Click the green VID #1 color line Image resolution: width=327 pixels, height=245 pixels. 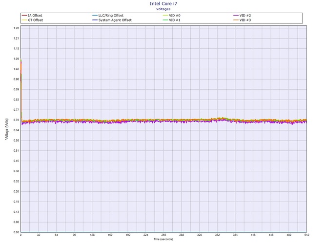click(x=165, y=20)
